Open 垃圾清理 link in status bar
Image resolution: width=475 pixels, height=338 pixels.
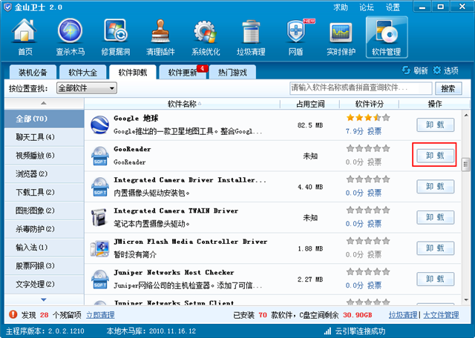403,315
